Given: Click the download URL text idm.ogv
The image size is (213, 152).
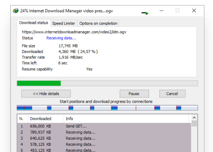Looking at the screenshot, I should point(74,32).
